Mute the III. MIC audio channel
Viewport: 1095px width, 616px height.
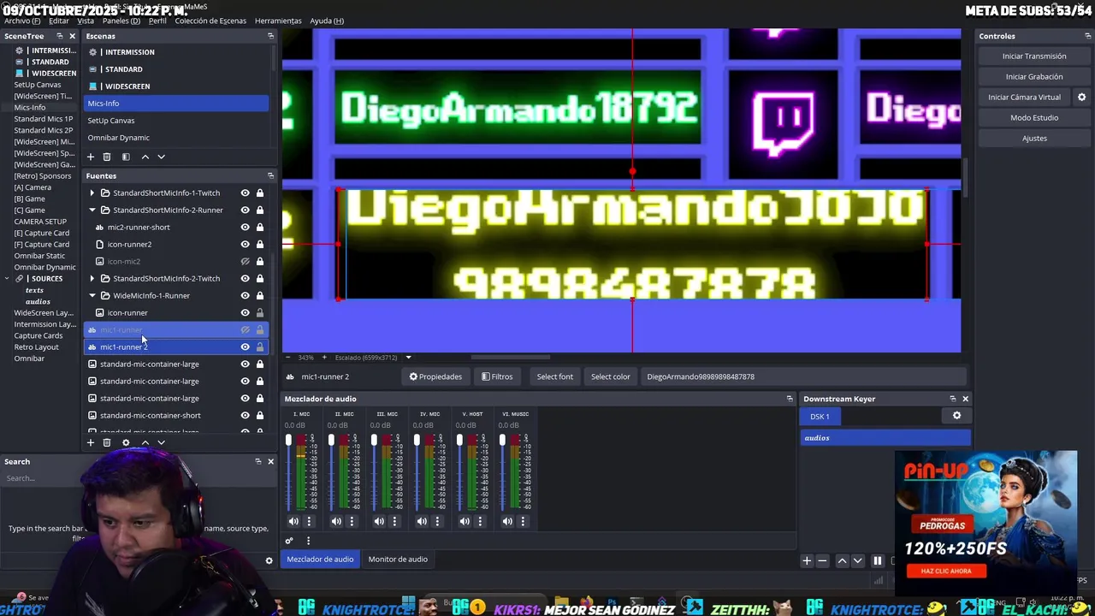coord(379,521)
